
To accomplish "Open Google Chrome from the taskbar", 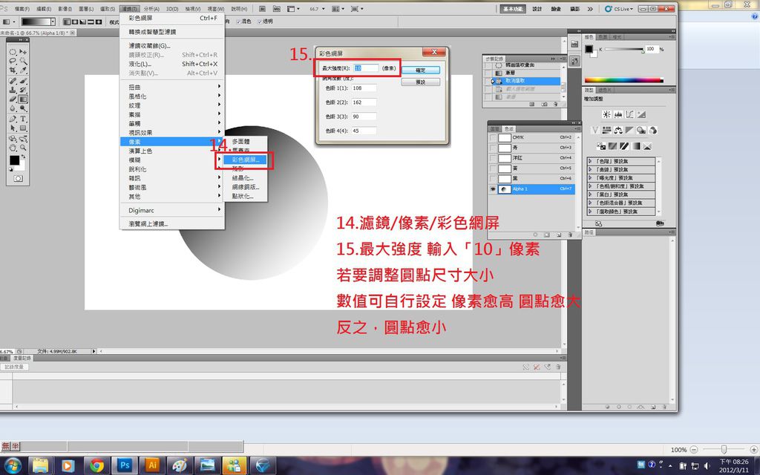I will point(97,465).
